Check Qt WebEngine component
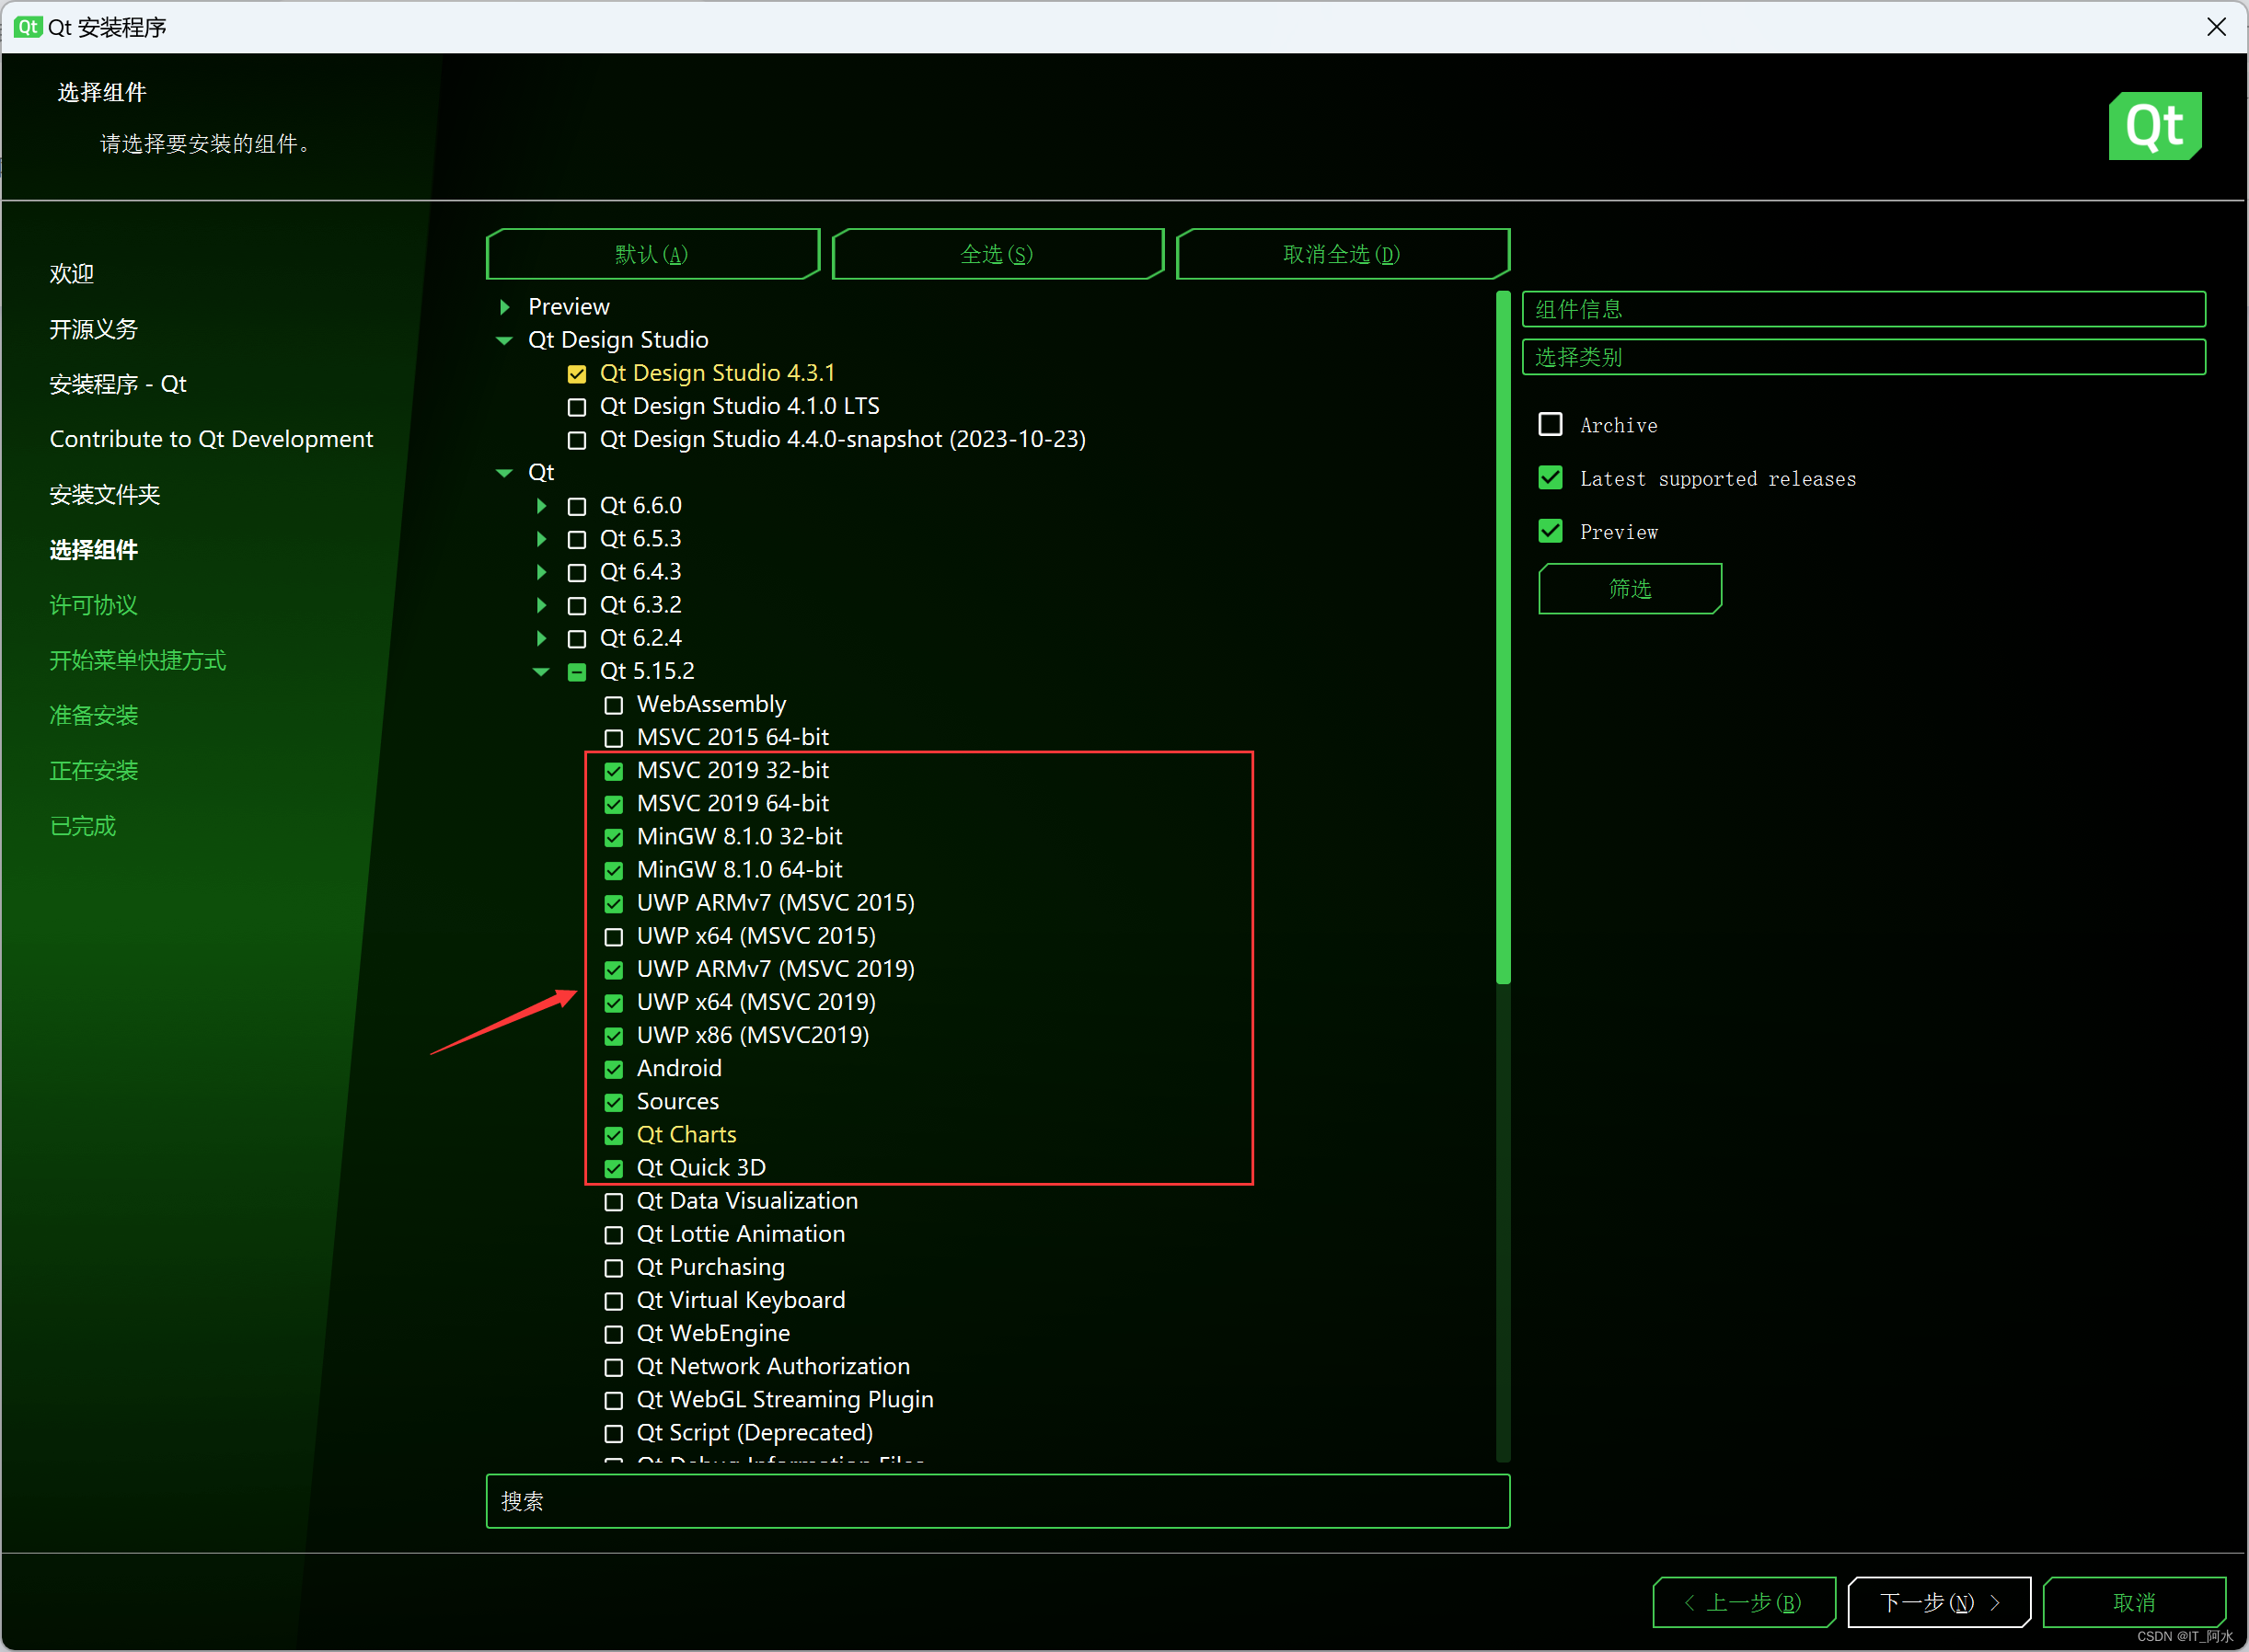The height and width of the screenshot is (1652, 2249). 613,1334
